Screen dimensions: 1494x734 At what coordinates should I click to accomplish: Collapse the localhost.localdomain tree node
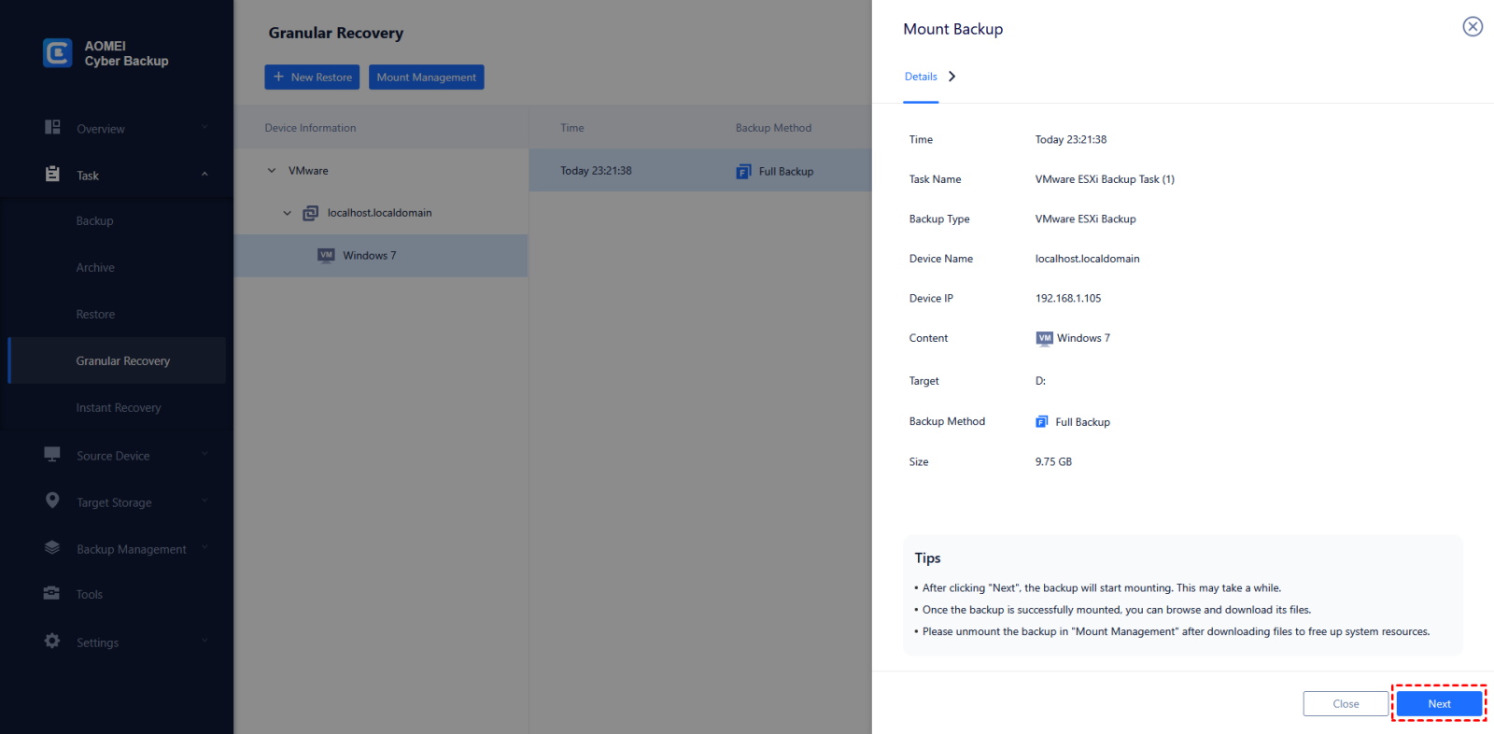pyautogui.click(x=288, y=213)
